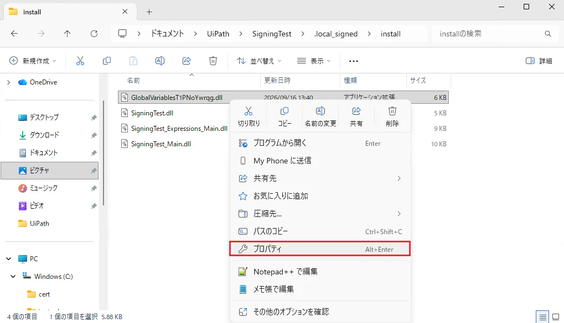Choose お気に入りに追加 from context menu
Viewport: 564px width, 323px height.
pos(320,196)
